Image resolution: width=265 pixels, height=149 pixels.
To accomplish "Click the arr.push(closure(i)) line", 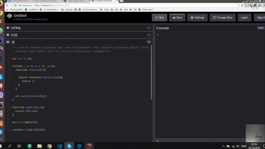I will (x=31, y=96).
